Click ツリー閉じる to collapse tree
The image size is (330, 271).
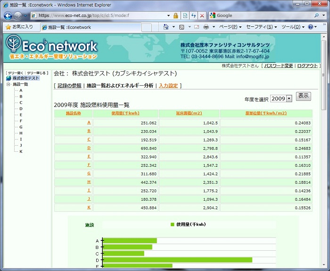coord(36,73)
